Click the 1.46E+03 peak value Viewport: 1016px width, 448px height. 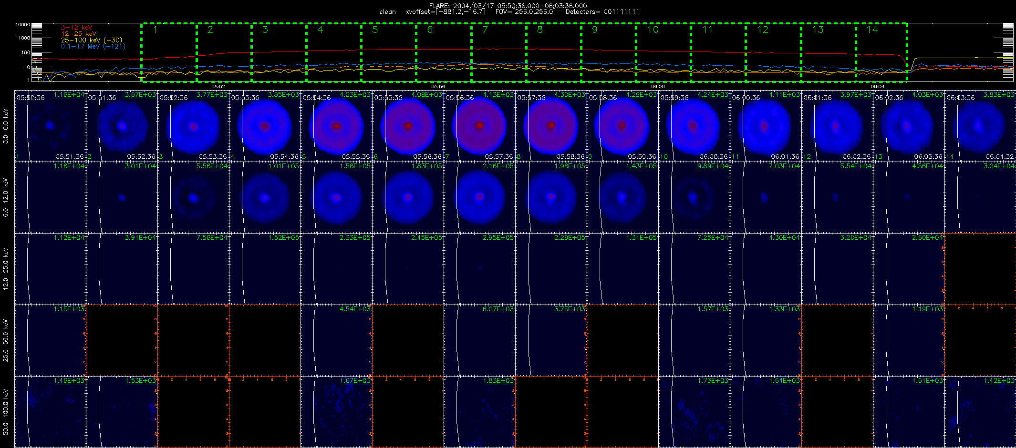(x=69, y=380)
